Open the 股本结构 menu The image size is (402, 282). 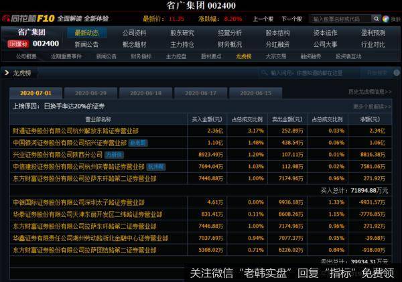pyautogui.click(x=277, y=33)
